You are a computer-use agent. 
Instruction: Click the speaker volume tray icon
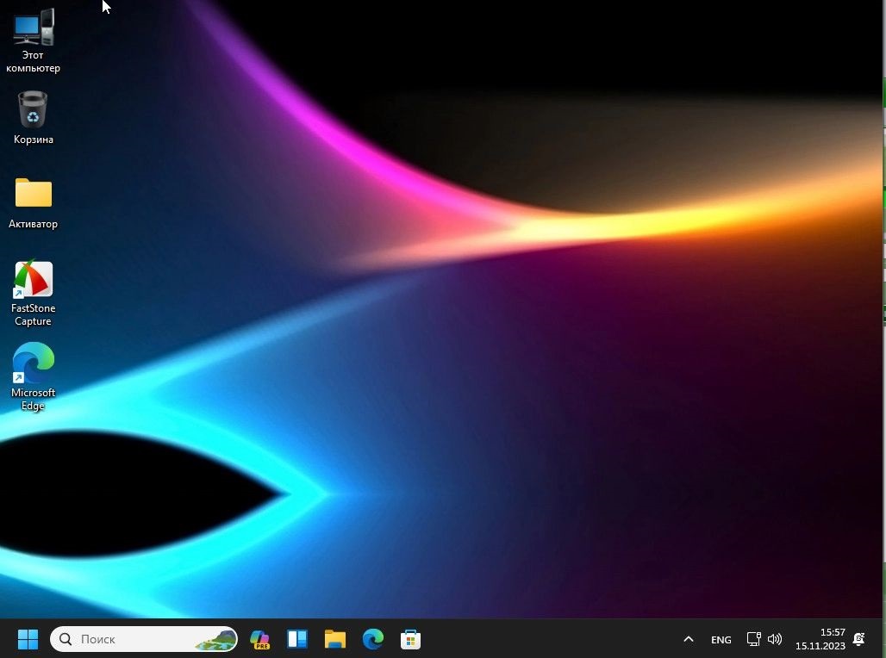click(774, 639)
